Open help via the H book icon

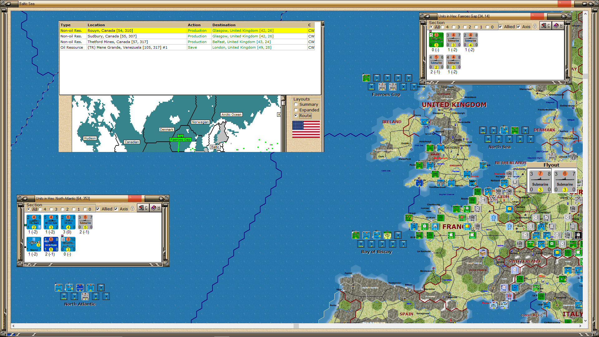tap(558, 26)
